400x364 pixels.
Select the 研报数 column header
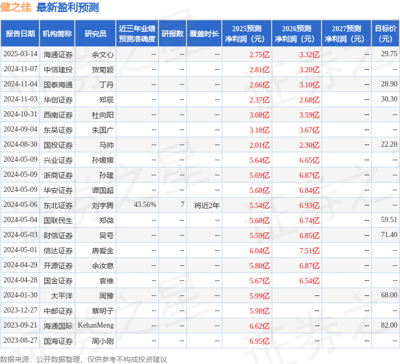coord(172,33)
